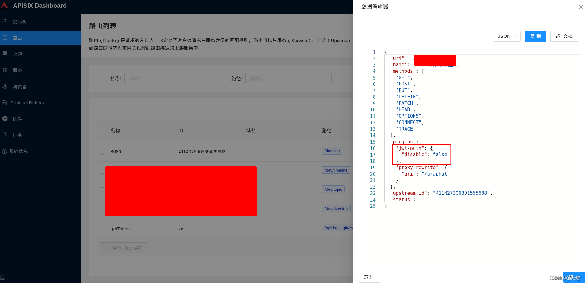This screenshot has width=585, height=283.
Task: Navigate to 上游 via its sidebar icon
Action: 5,54
